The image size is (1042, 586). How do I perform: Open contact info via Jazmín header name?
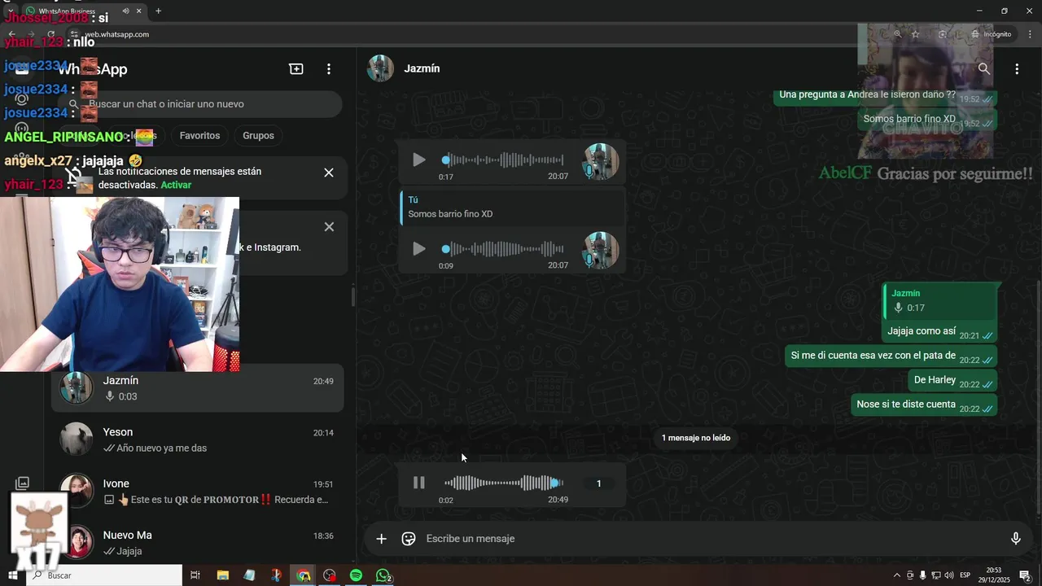422,69
